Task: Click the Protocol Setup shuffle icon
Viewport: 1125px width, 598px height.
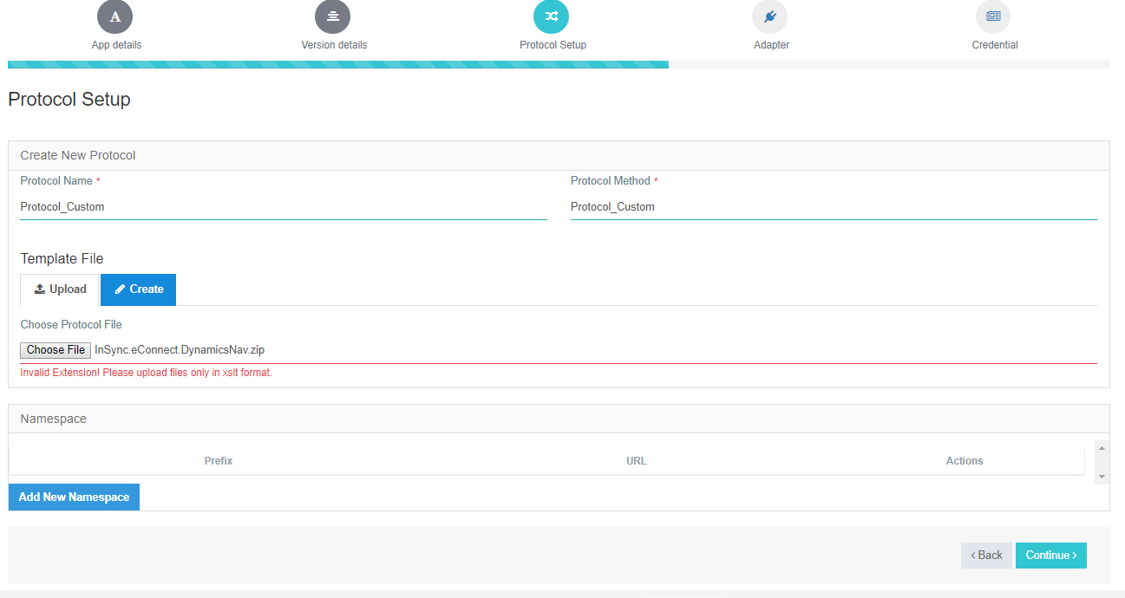Action: click(x=552, y=16)
